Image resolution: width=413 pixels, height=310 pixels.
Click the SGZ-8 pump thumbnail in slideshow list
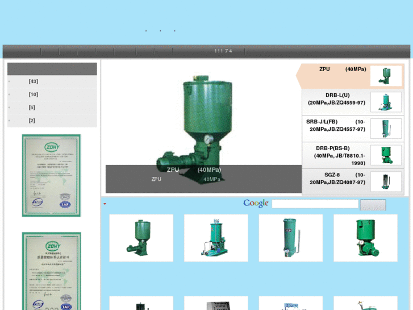point(386,181)
